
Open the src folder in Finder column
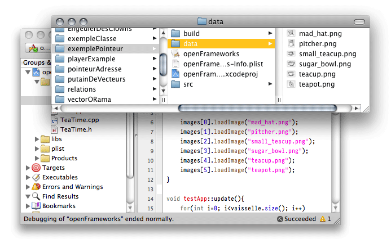[188, 84]
